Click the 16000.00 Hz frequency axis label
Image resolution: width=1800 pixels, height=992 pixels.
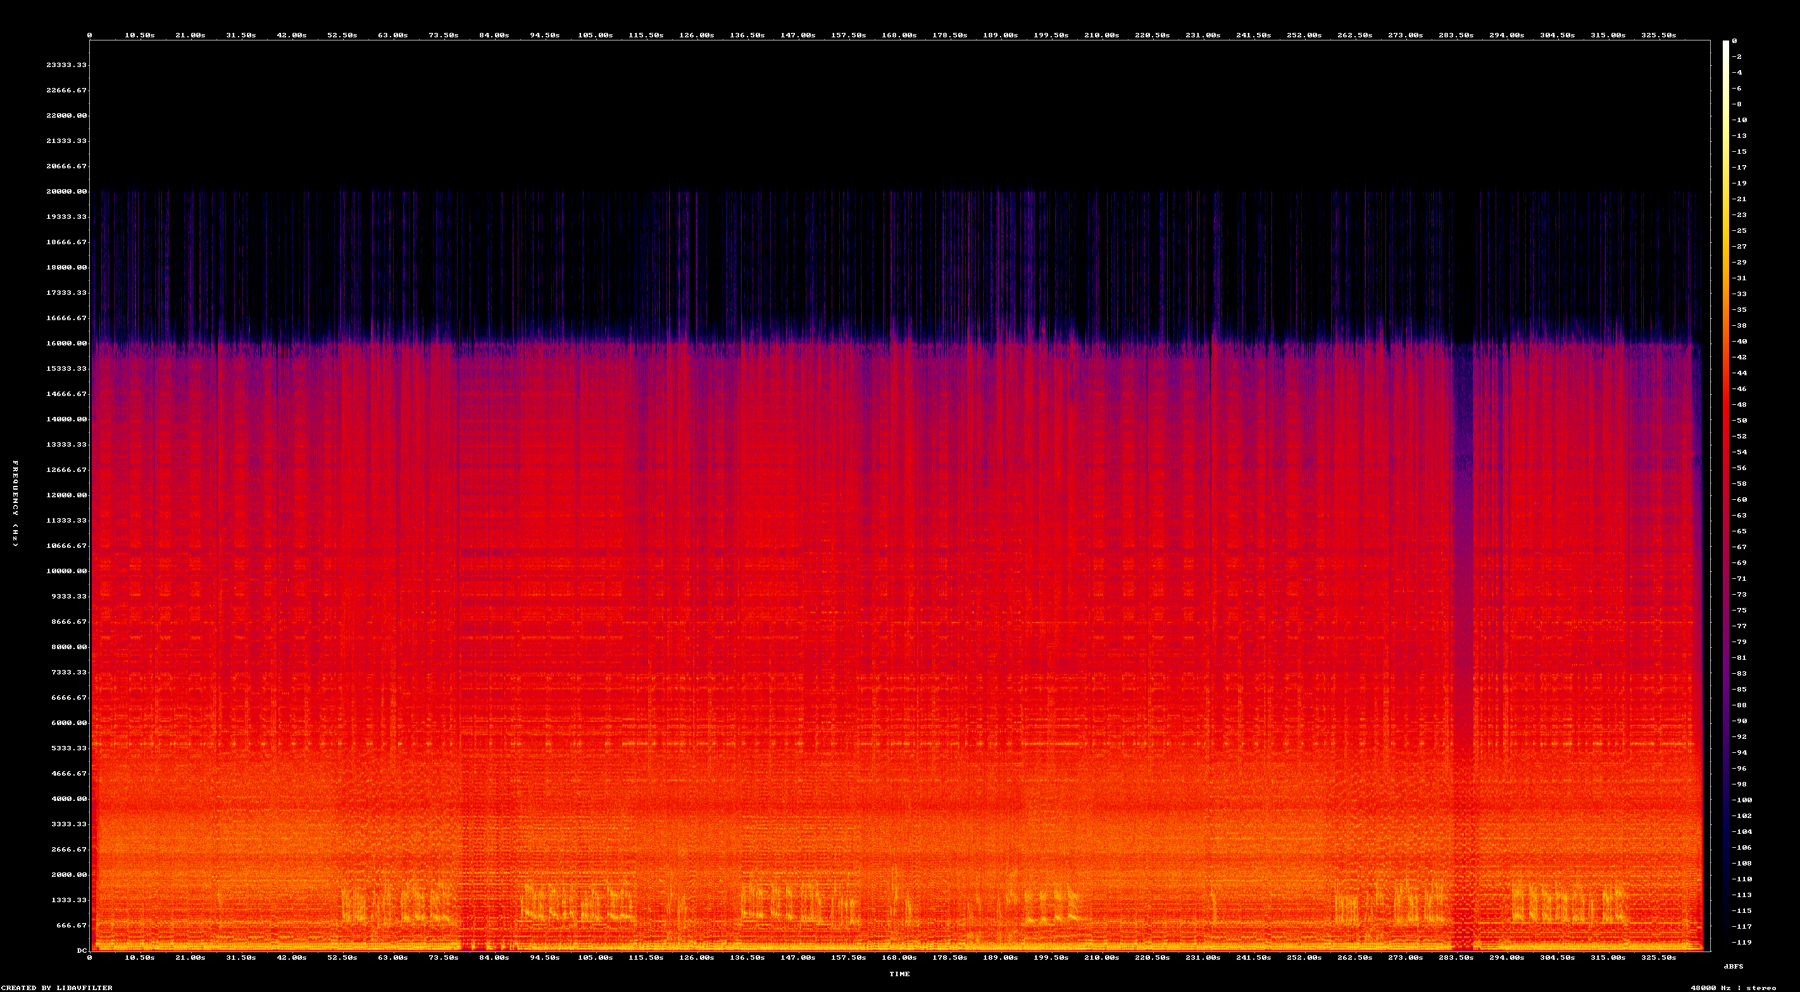66,343
